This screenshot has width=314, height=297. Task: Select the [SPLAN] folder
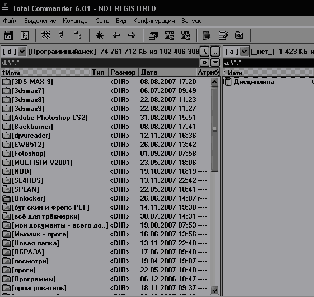105,189
